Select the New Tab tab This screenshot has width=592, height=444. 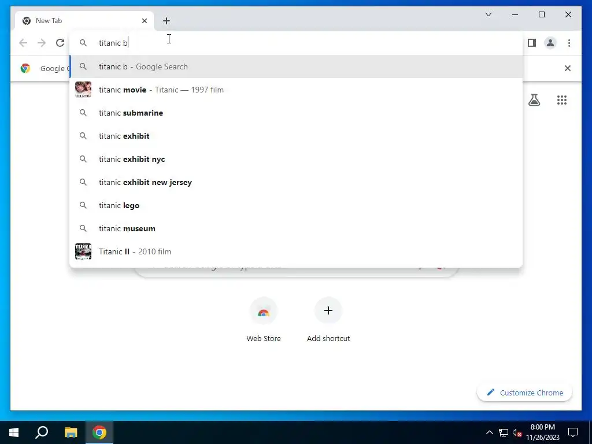point(84,21)
